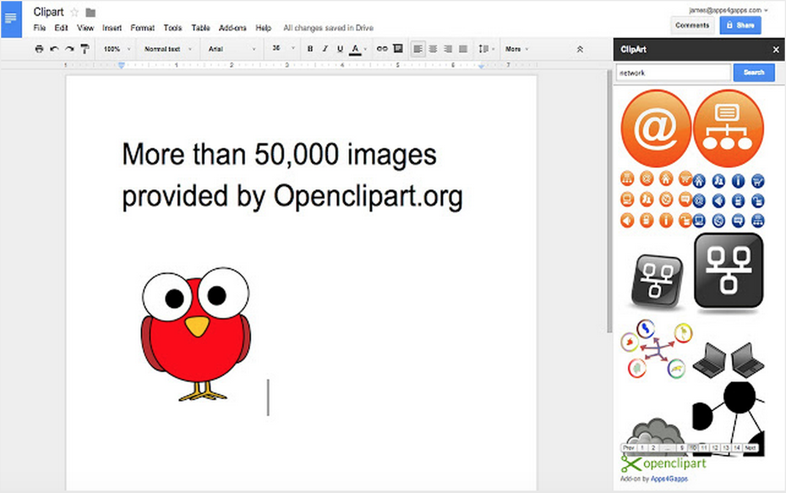Screen dimensions: 786x493
Task: Select Left align
Action: pos(418,49)
